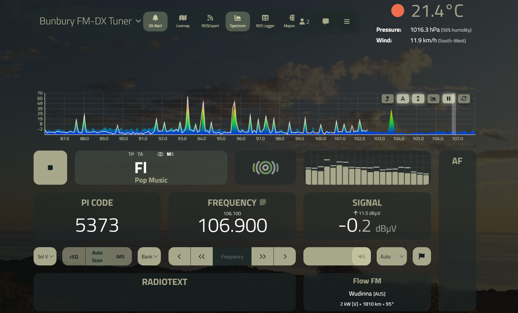Toggle the Spectrum graph display
The image size is (518, 313).
point(237,21)
